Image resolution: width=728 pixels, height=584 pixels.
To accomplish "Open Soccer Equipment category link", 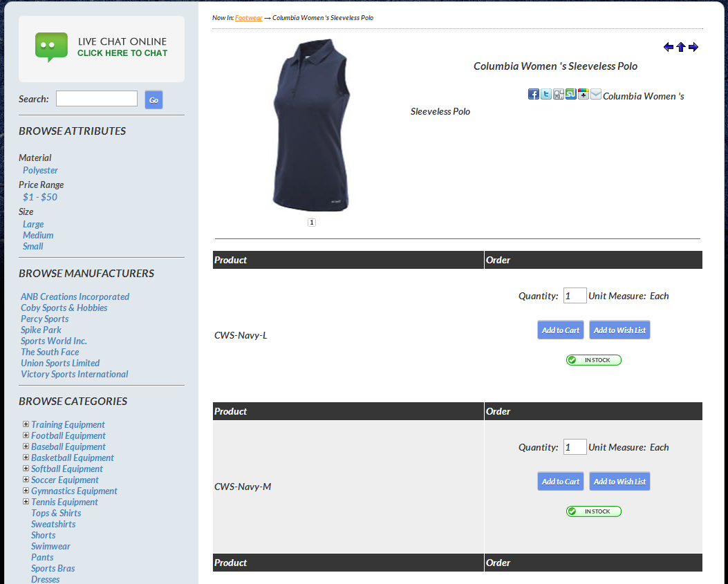I will coord(65,480).
